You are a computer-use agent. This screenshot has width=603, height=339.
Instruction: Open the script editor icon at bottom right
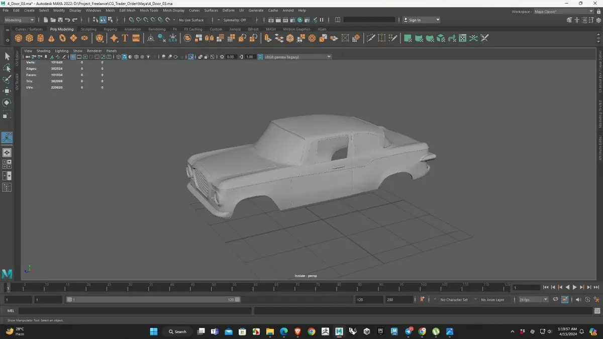click(x=596, y=311)
